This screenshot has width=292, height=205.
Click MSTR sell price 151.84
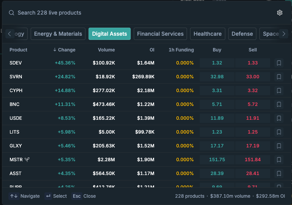click(x=253, y=159)
